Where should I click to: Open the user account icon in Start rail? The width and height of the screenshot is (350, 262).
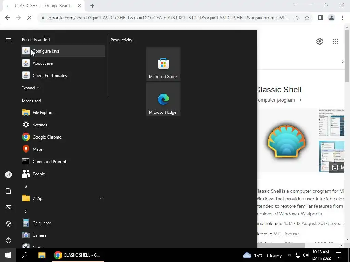coord(9,175)
